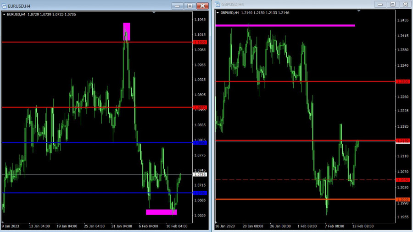413x232 pixels.
Task: Select the red 1.1000 price label
Action: click(200, 42)
